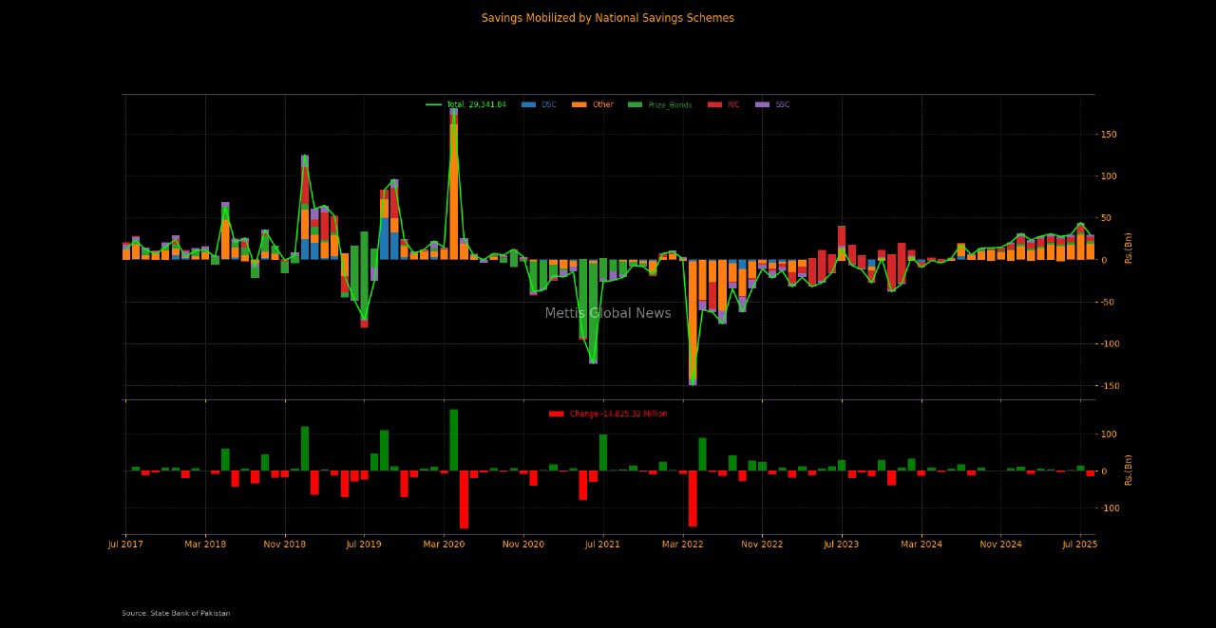
Task: Select the tallest green bar in the lower Change chart
Action: click(x=454, y=439)
